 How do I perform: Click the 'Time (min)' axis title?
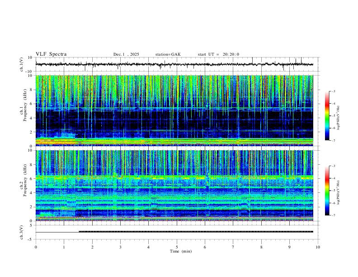tap(181, 251)
